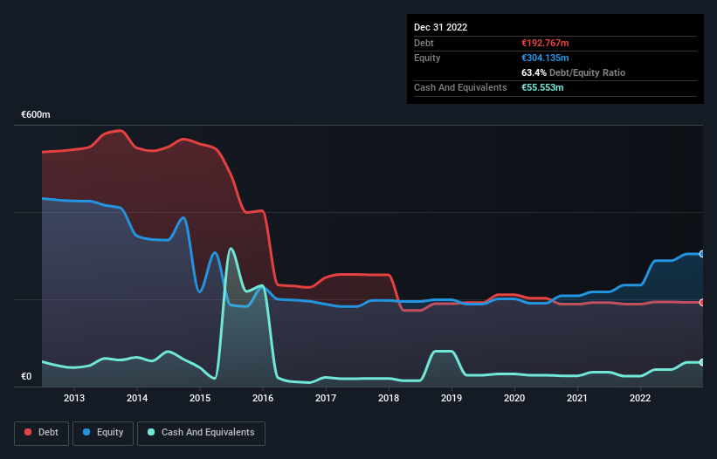Viewport: 717px width, 459px height.
Task: Select the 2021 x-axis label
Action: point(577,398)
